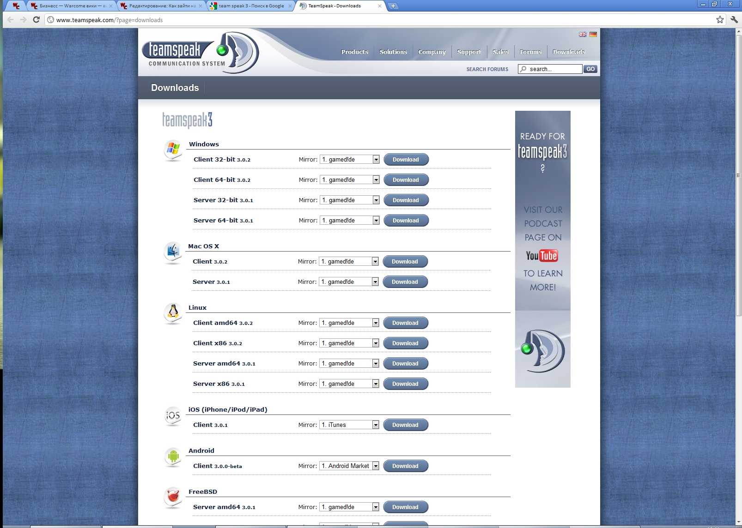Close the TeamSpeak - Downloads tab

pyautogui.click(x=380, y=6)
